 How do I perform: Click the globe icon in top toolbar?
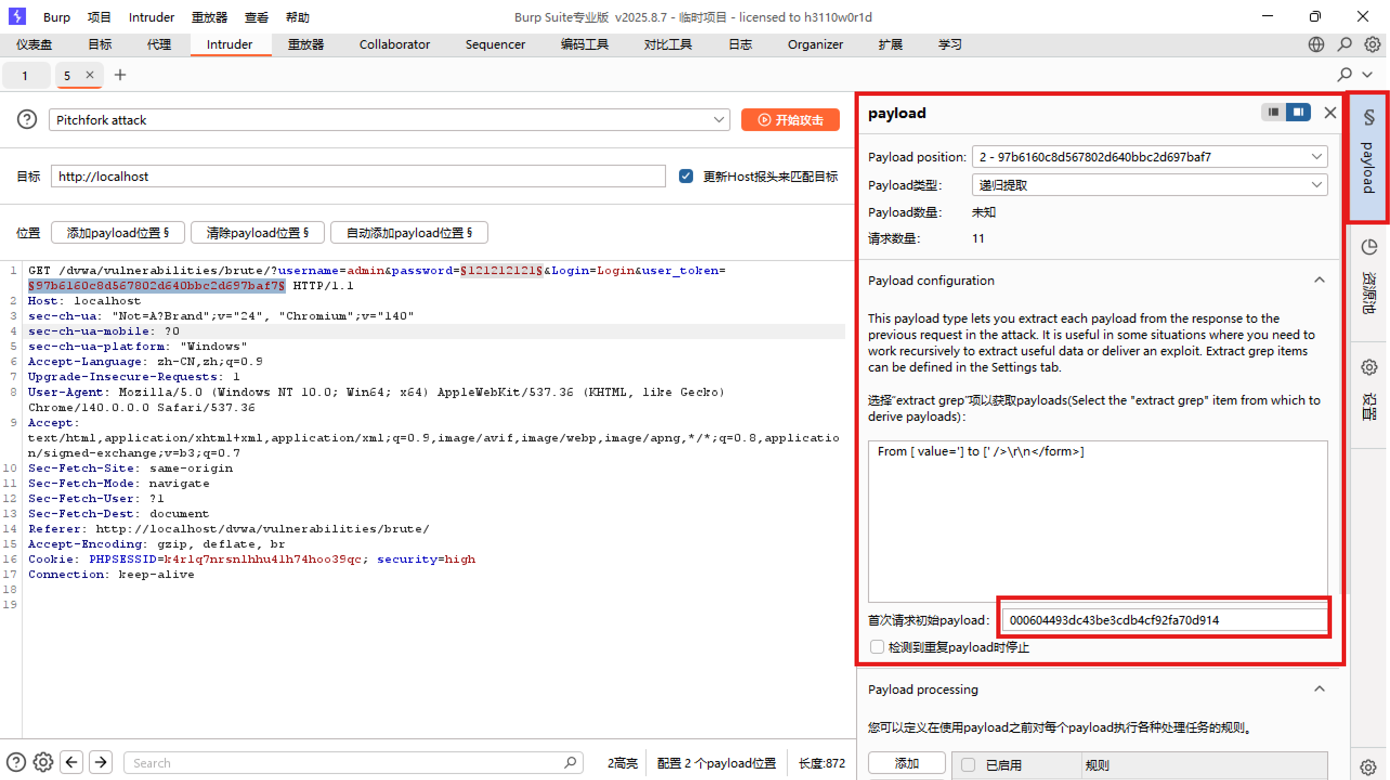[1316, 44]
